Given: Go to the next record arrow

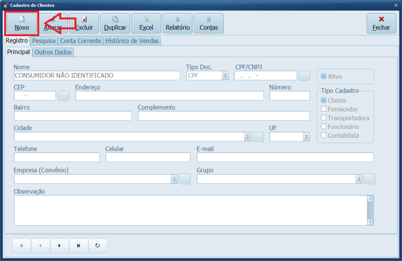Looking at the screenshot, I should pyautogui.click(x=60, y=246).
